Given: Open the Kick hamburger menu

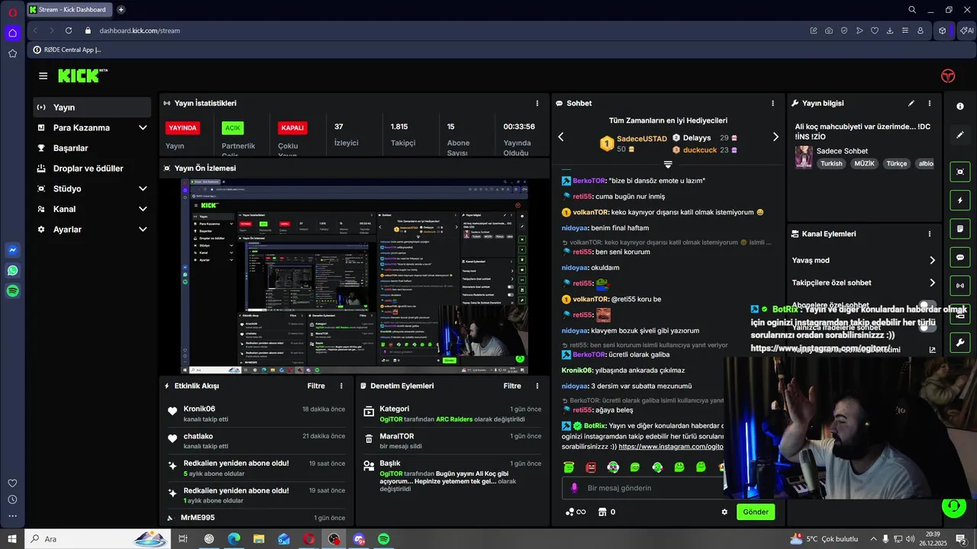Looking at the screenshot, I should [43, 76].
